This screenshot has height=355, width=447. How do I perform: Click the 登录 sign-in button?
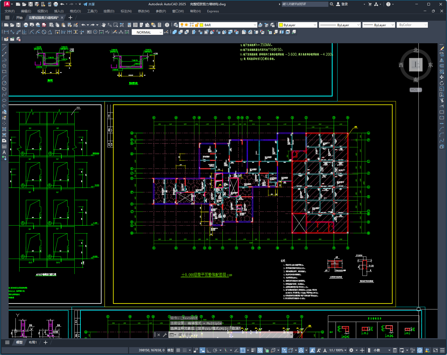pos(342,4)
